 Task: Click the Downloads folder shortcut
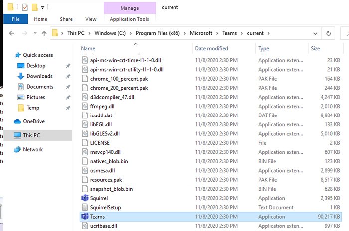[39, 76]
